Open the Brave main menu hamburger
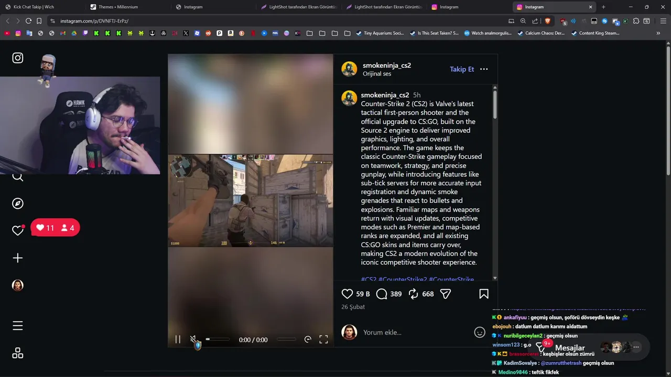The width and height of the screenshot is (671, 377). tap(663, 21)
